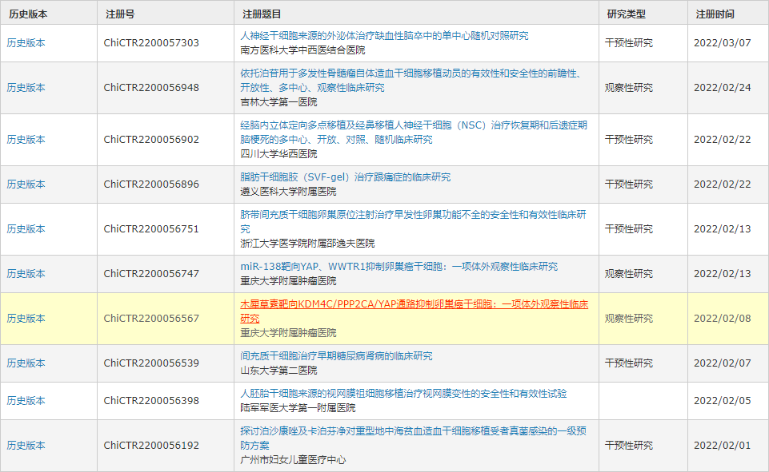
Task: View 历史版本 of ChiCTR2200056192
Action: point(26,446)
